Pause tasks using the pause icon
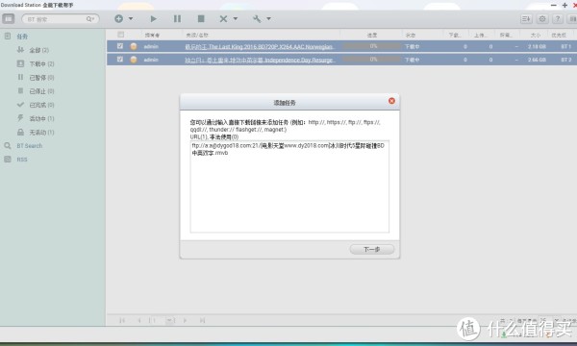Image resolution: width=577 pixels, height=346 pixels. pos(177,19)
